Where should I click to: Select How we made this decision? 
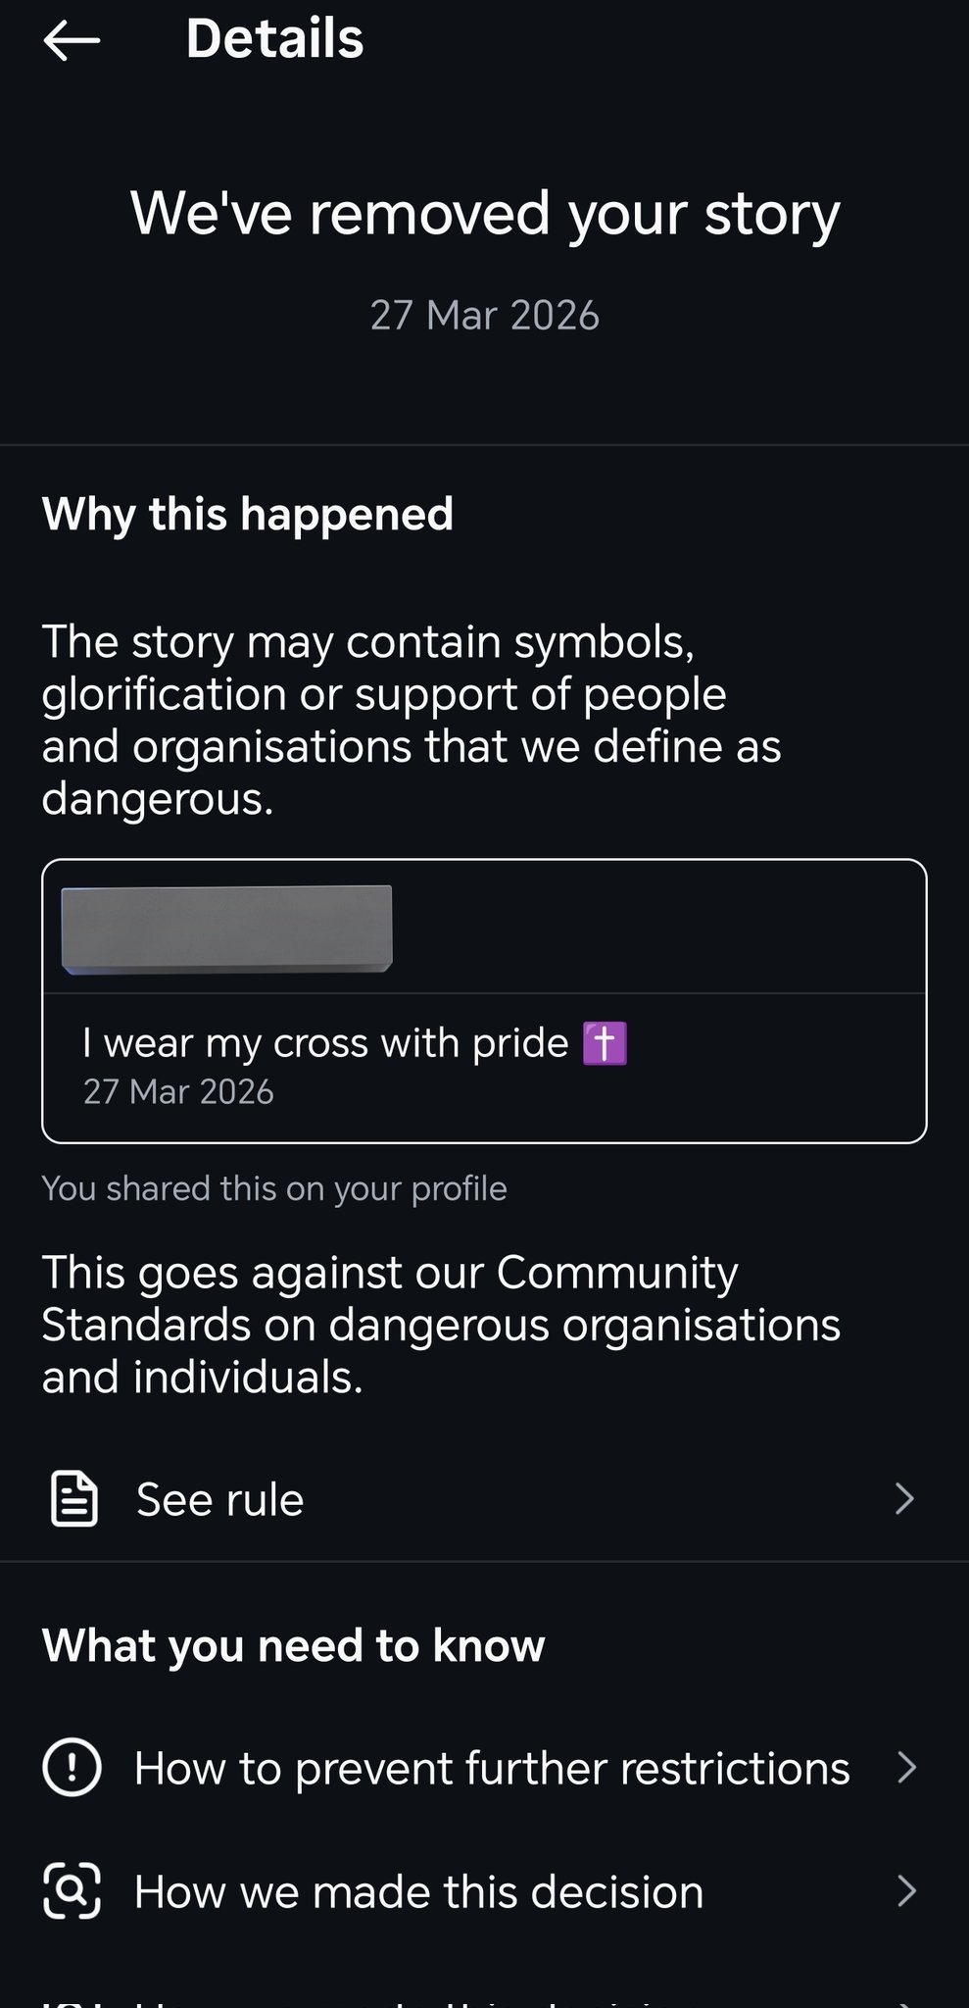pyautogui.click(x=418, y=1891)
